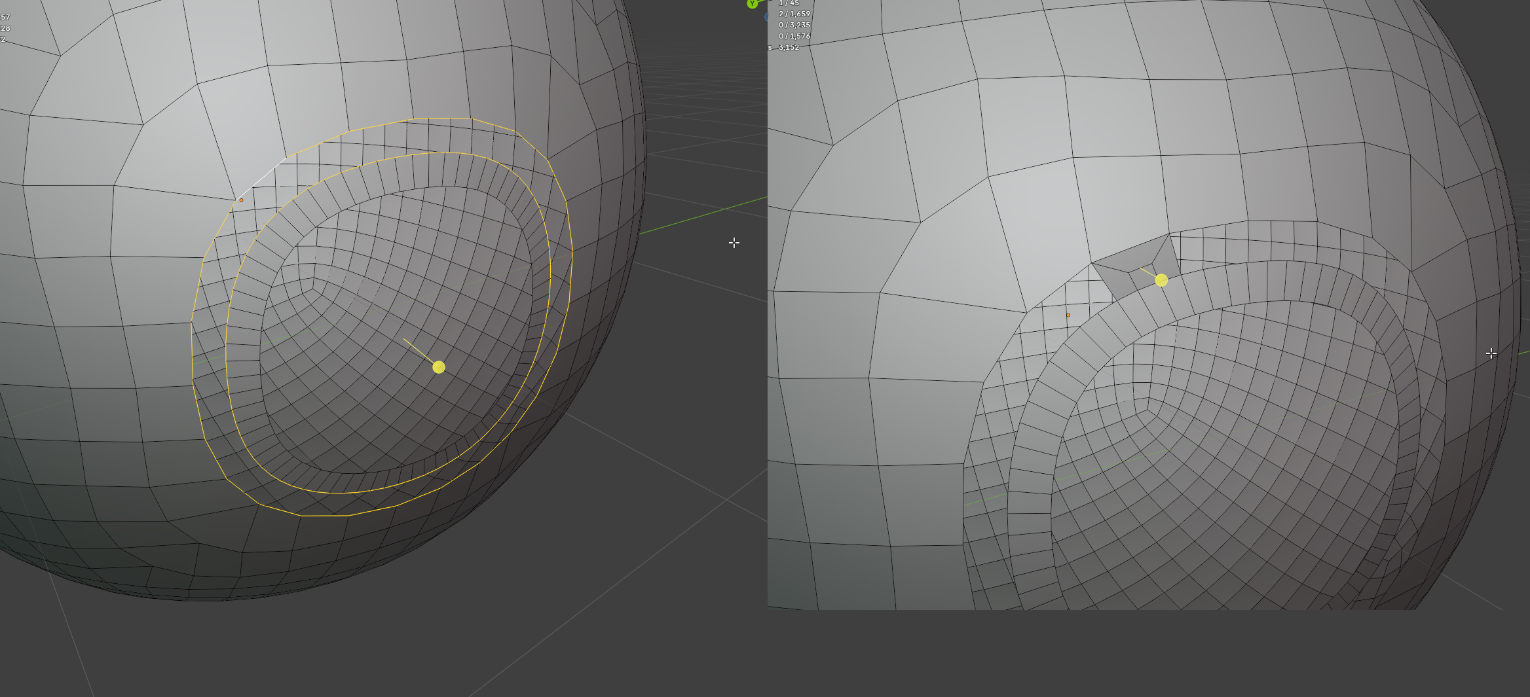Screen dimensions: 1530x697
Task: Click the "1 / 45" statistics value
Action: tap(789, 3)
